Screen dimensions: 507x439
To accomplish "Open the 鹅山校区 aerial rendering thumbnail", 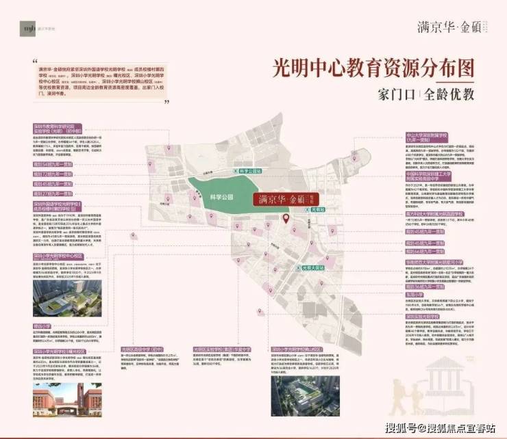I will pyautogui.click(x=306, y=396).
